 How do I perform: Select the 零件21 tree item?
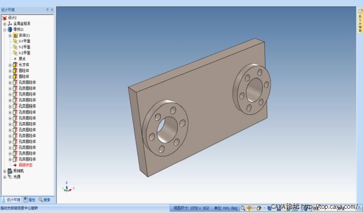click(18, 30)
